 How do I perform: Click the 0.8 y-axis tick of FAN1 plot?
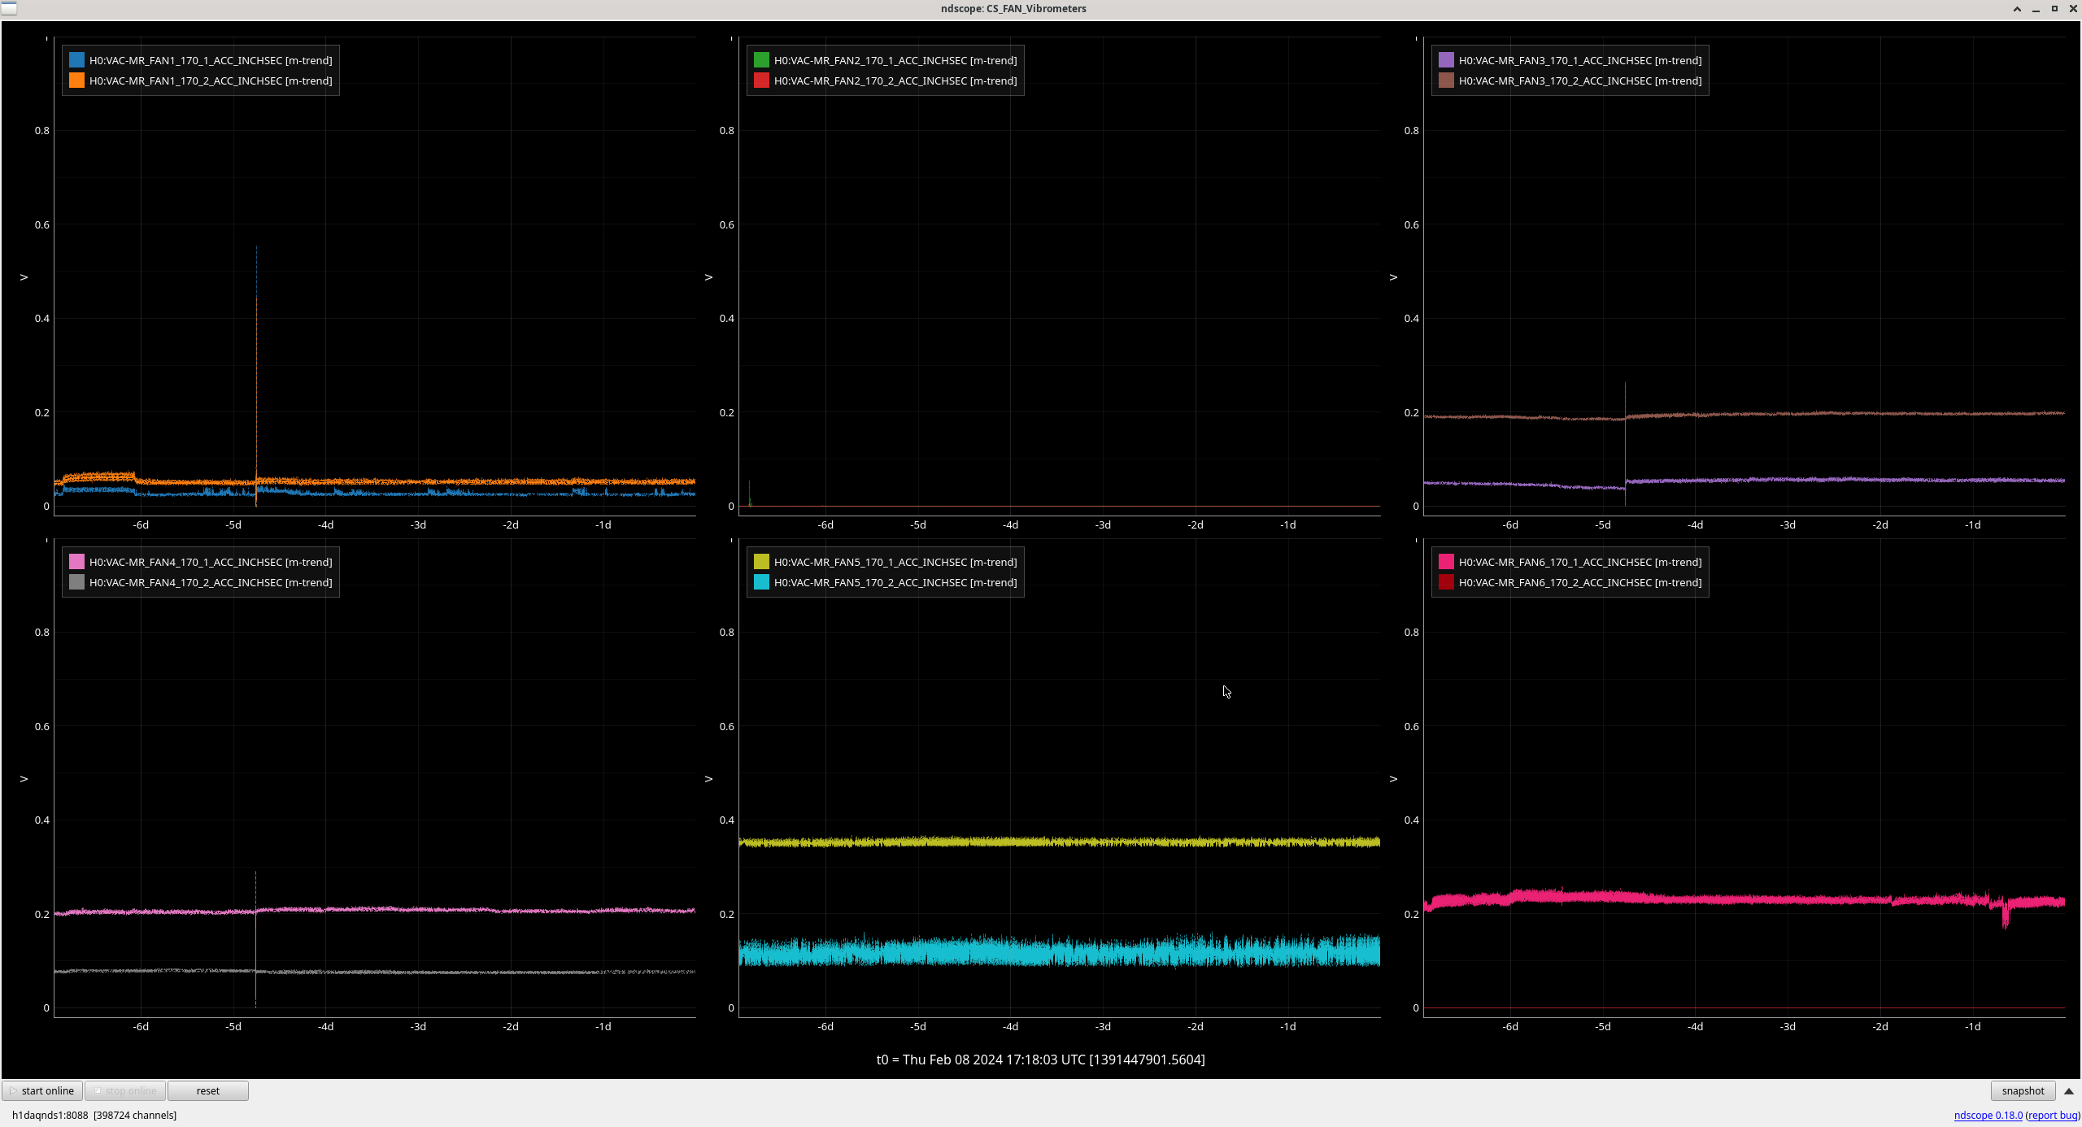click(x=42, y=131)
